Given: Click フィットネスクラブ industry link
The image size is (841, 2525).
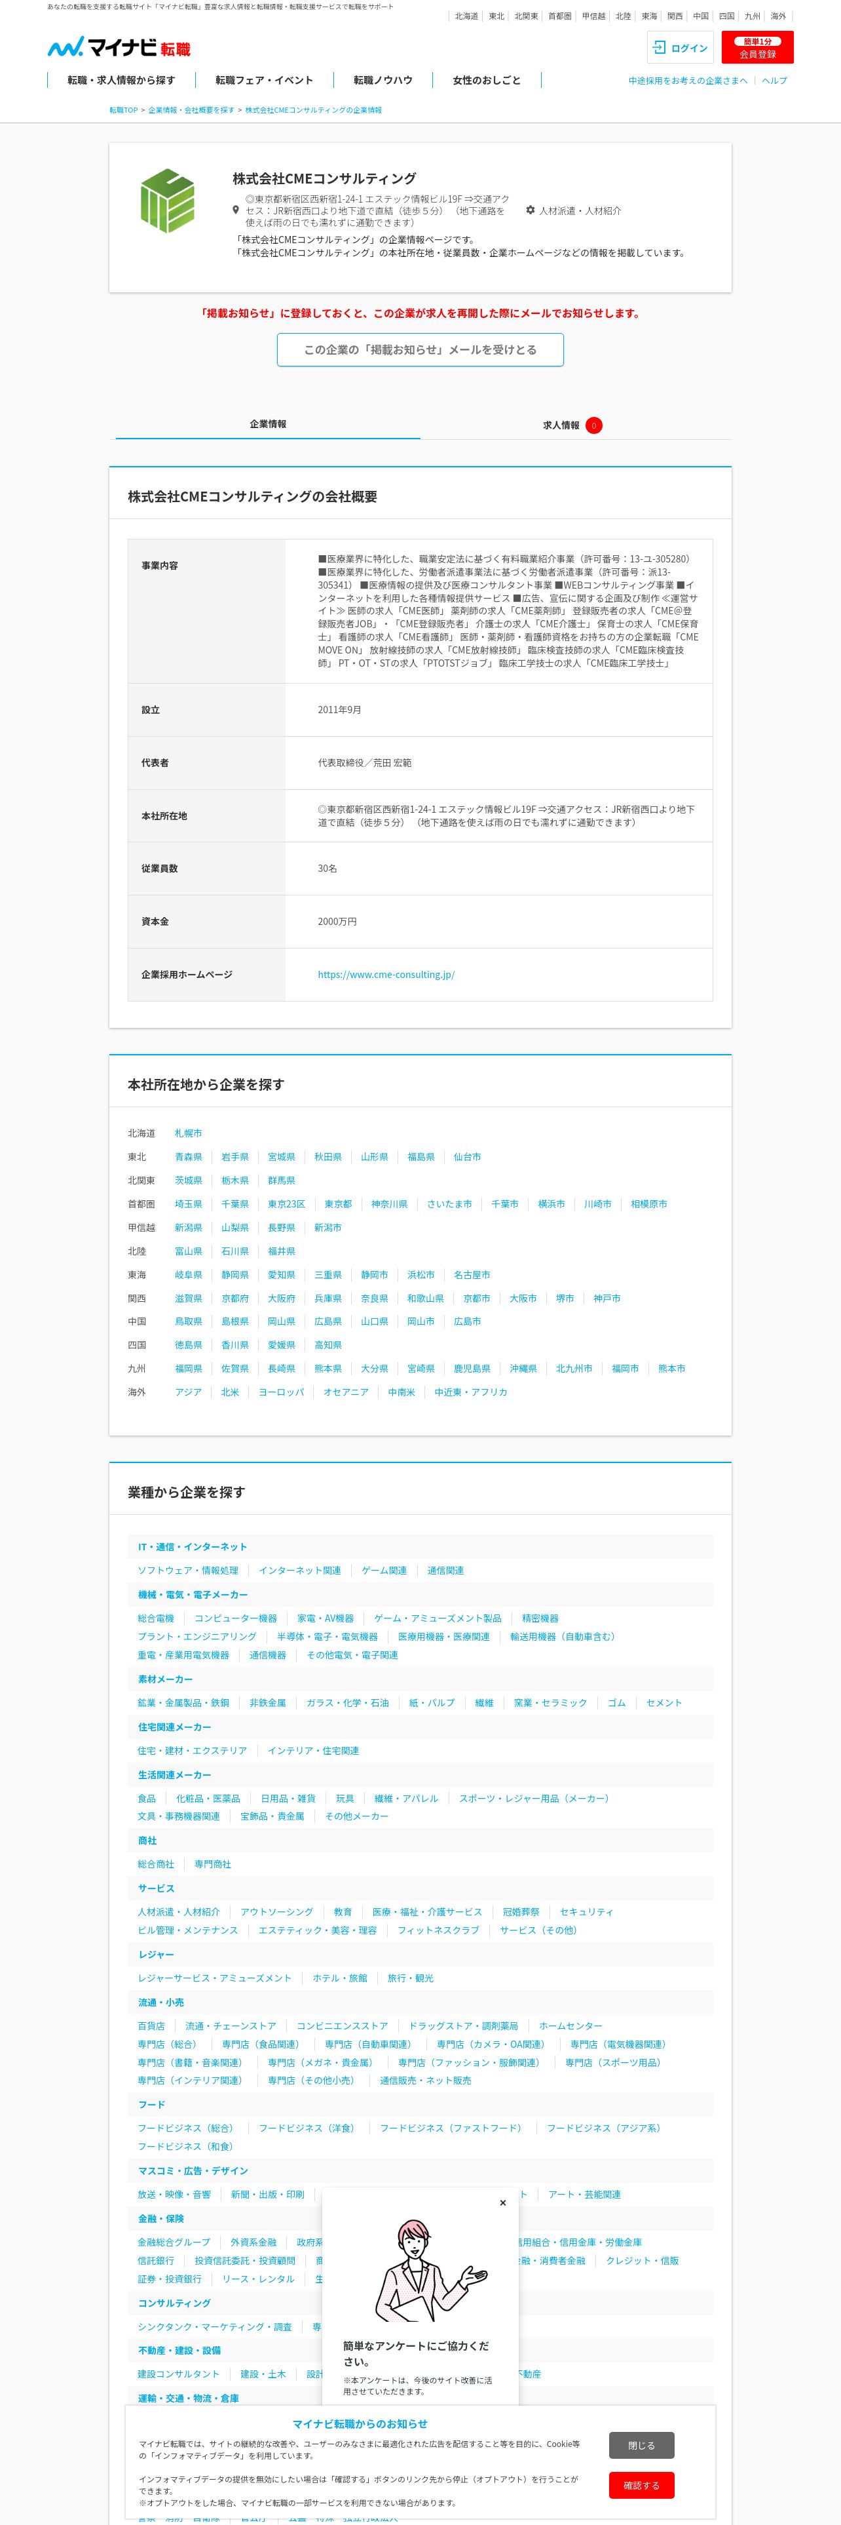Looking at the screenshot, I should click(439, 1930).
